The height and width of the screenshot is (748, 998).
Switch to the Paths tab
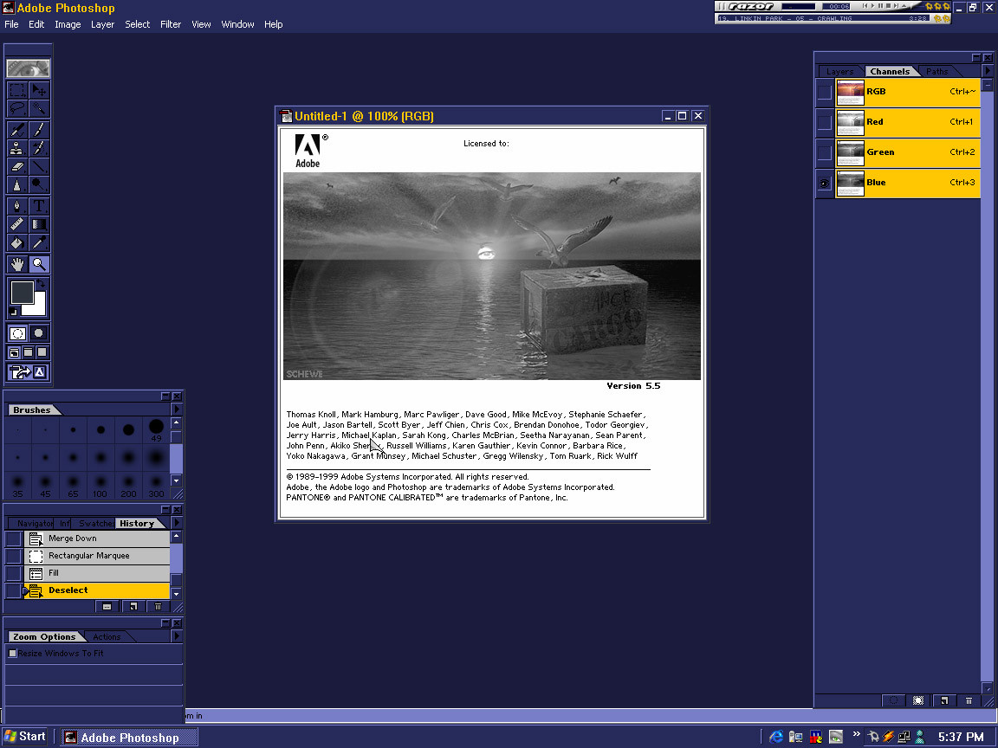point(936,71)
